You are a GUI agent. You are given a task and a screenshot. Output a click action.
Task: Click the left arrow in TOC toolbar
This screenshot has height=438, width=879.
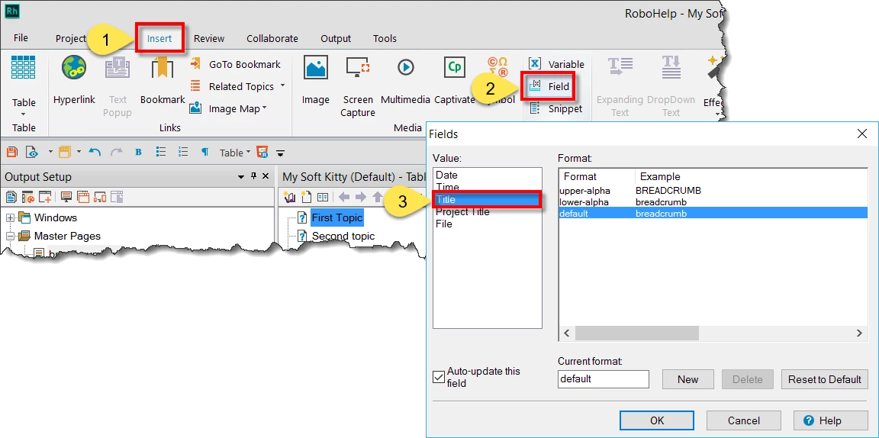click(344, 197)
